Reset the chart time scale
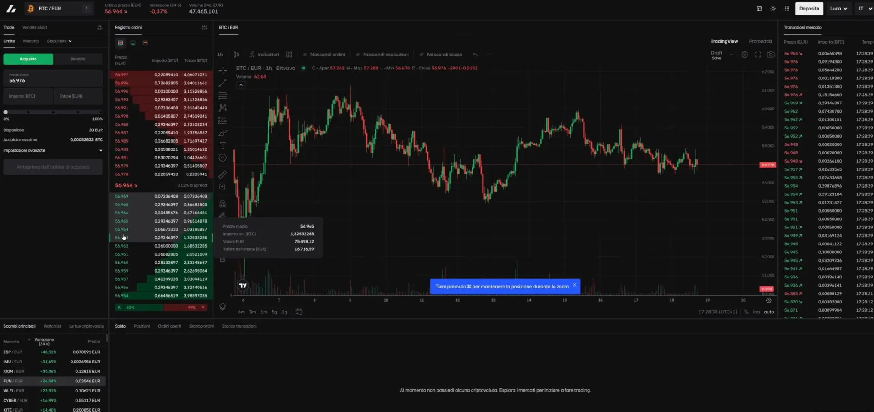The height and width of the screenshot is (412, 874). point(769,300)
